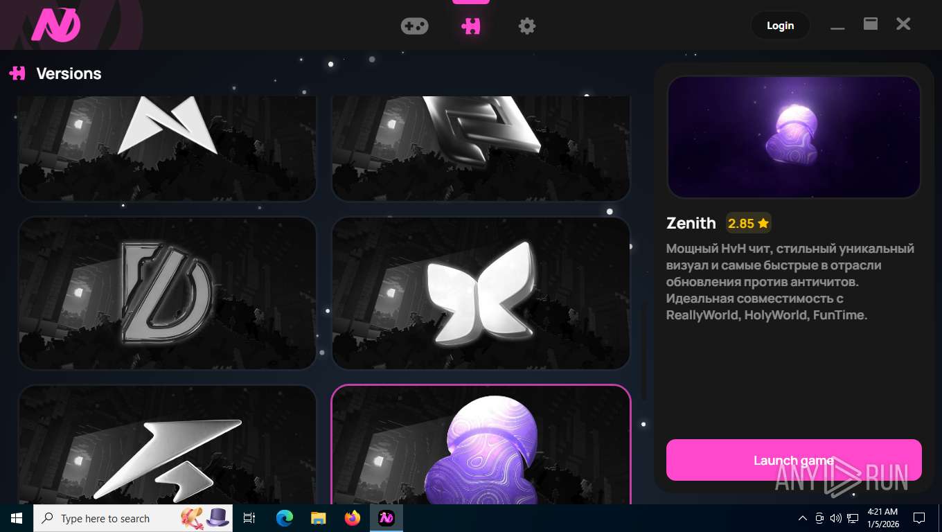This screenshot has width=942, height=532.
Task: Click the pink launcher logo
Action: coord(56,25)
